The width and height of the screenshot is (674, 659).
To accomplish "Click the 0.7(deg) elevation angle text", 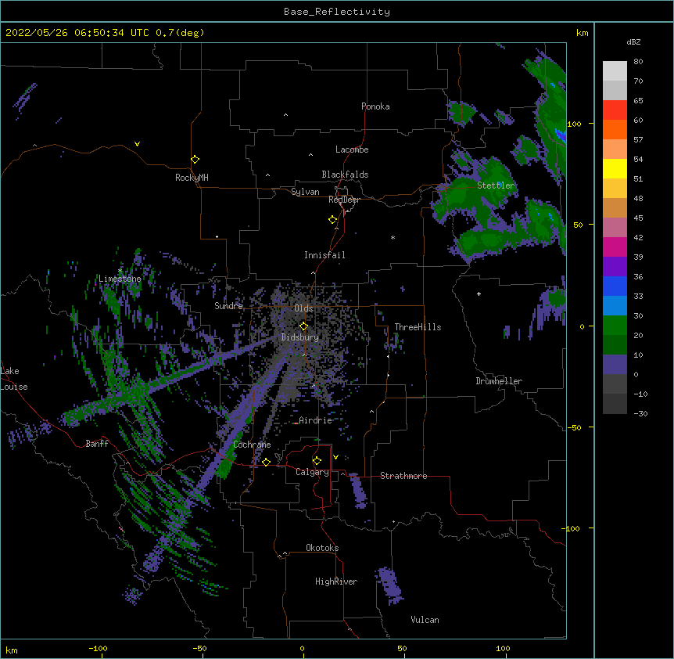I will tap(180, 33).
